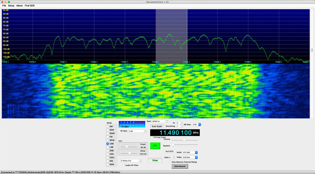Click the -100 dB scale label
Screen dimensions: 315x174
[x=6, y=49]
